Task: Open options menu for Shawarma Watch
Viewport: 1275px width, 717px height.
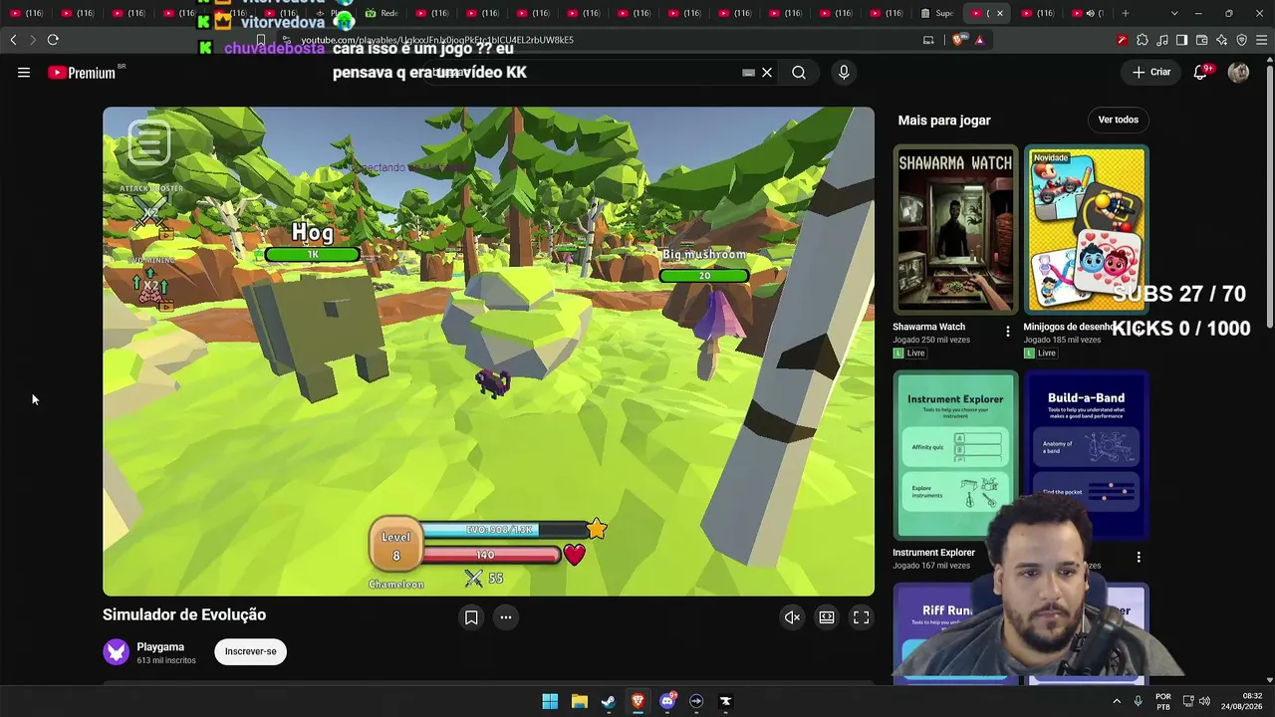Action: [x=1008, y=331]
